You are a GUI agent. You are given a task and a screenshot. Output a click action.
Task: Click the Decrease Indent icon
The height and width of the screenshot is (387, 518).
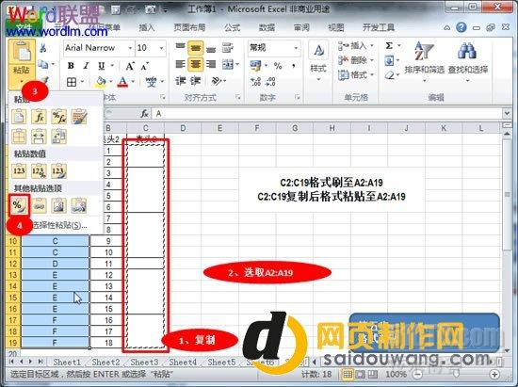pos(181,81)
